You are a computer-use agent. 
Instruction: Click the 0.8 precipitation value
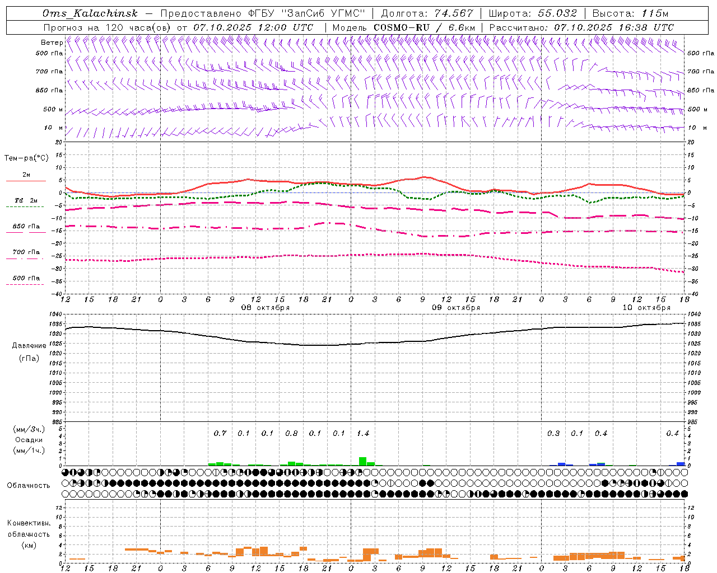point(291,434)
